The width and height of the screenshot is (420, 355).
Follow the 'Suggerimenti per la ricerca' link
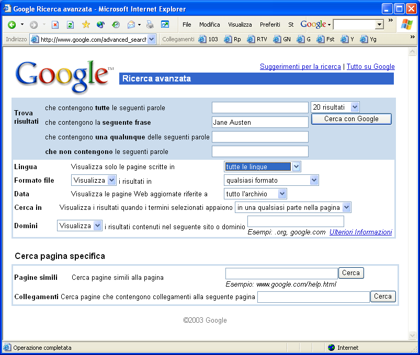[x=300, y=67]
